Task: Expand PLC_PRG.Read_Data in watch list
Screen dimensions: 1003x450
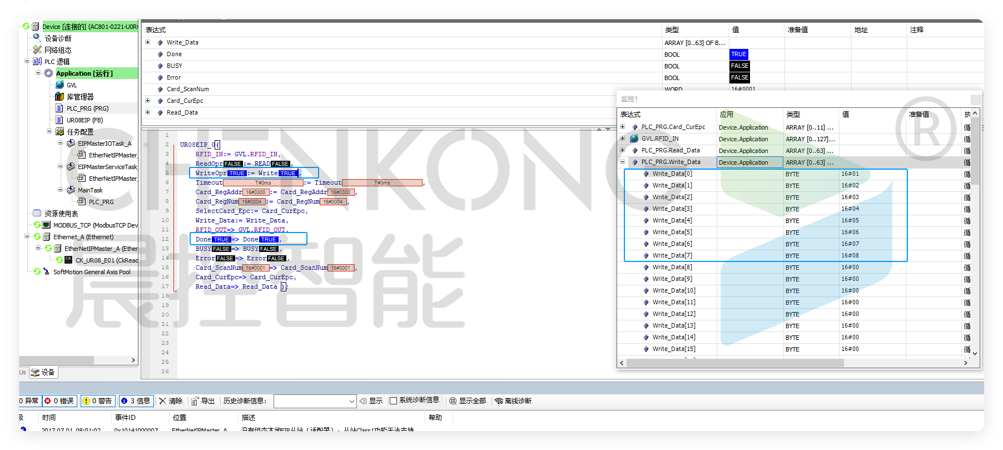Action: pyautogui.click(x=623, y=150)
